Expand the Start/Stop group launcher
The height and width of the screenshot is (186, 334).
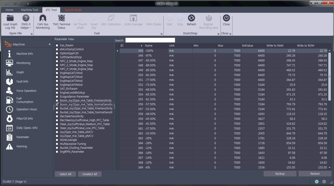[218, 33]
